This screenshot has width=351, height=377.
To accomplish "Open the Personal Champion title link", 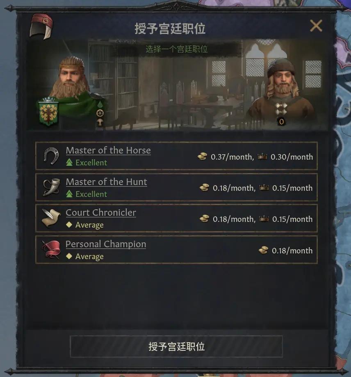I will 106,244.
